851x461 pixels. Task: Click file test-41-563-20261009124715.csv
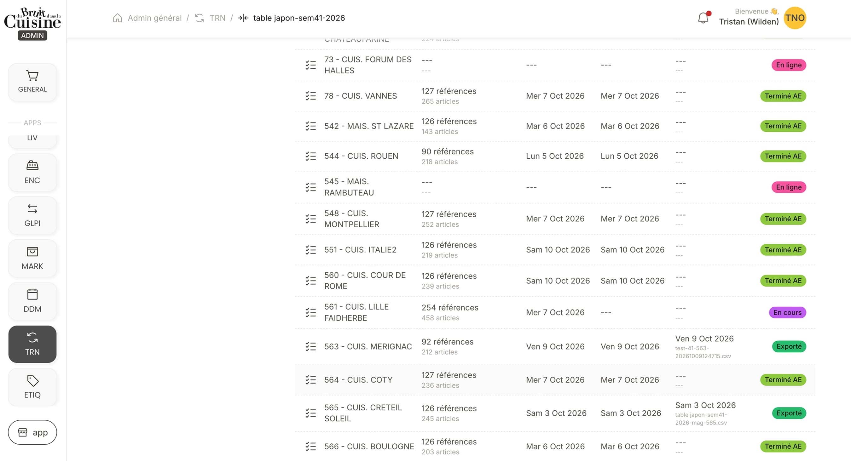coord(703,352)
